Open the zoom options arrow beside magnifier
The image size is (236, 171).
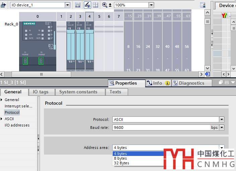click(x=110, y=5)
